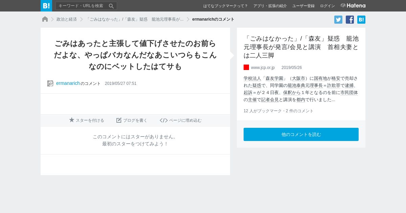The height and width of the screenshot is (213, 406).
Task: Bookmark with blue B! share icon
Action: click(361, 20)
